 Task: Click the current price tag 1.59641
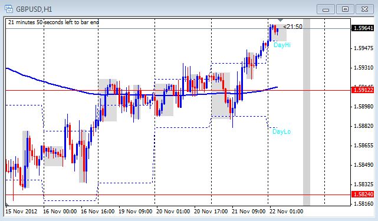(x=363, y=28)
